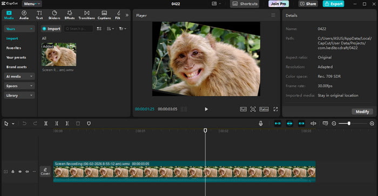Screen dimensions: 378x196
Task: Toggle auto snapping
Action: [x=289, y=124]
